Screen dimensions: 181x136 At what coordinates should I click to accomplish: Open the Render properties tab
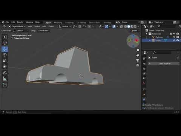[x=144, y=64]
